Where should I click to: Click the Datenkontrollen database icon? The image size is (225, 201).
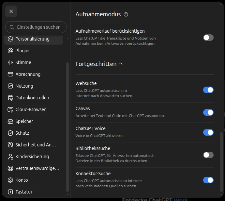tap(10, 98)
